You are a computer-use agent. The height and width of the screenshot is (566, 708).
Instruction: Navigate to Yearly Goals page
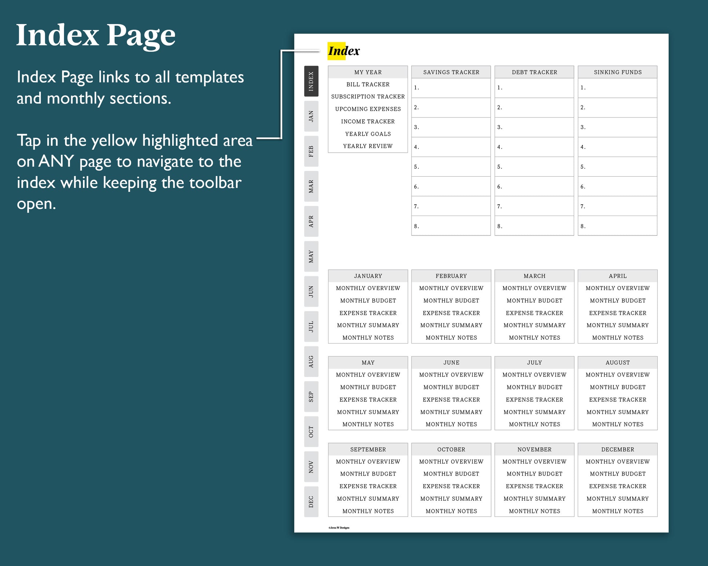tap(368, 134)
